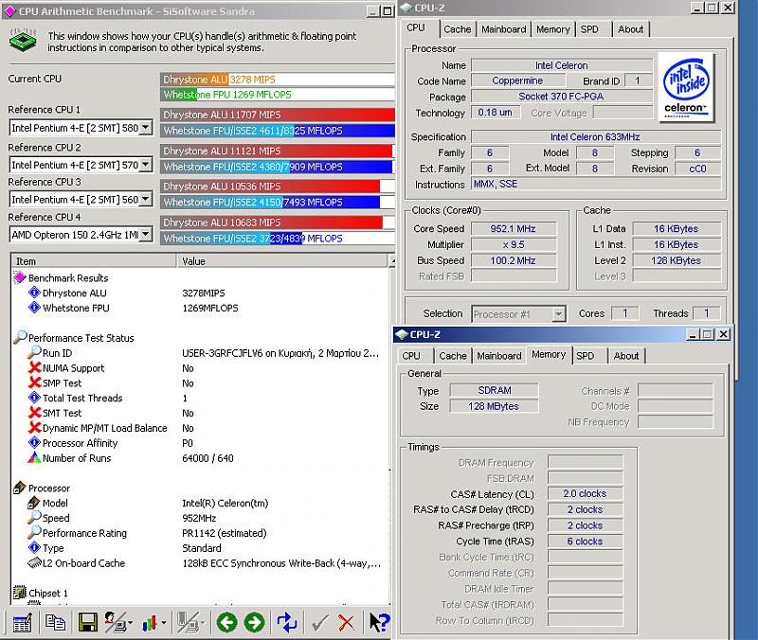Select the Run ID row
The image size is (758, 640).
(x=199, y=353)
